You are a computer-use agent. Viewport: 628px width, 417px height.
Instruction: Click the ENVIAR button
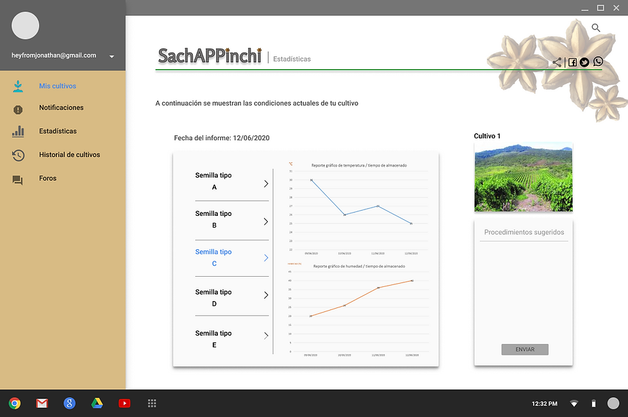[x=525, y=349]
